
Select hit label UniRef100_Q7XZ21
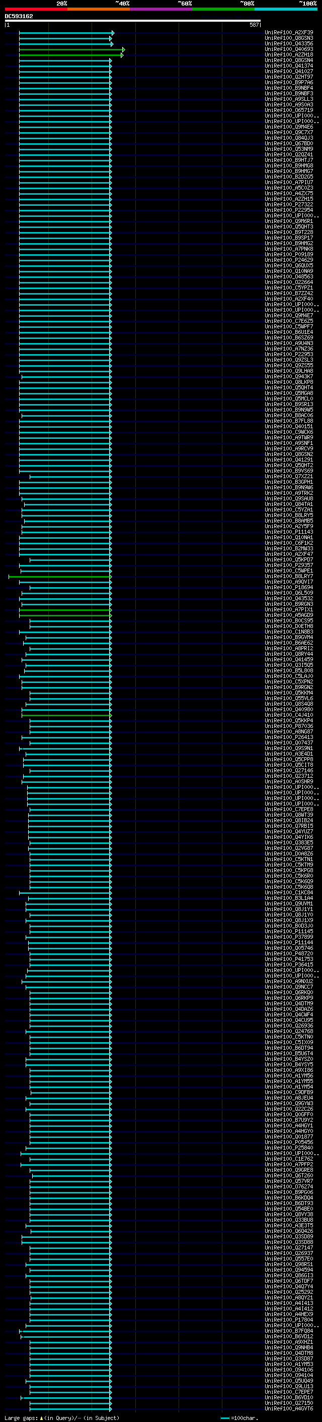coord(289,476)
